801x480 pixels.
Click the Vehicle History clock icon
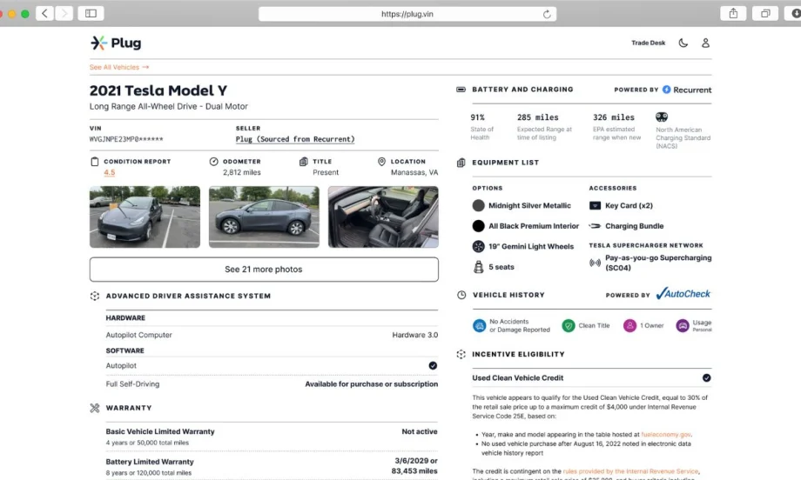[461, 295]
